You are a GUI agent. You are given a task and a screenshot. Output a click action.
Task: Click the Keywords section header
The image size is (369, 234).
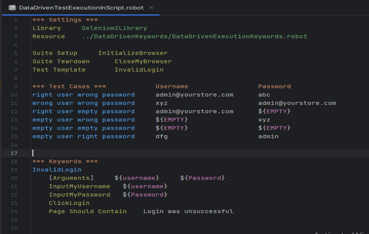[65, 161]
